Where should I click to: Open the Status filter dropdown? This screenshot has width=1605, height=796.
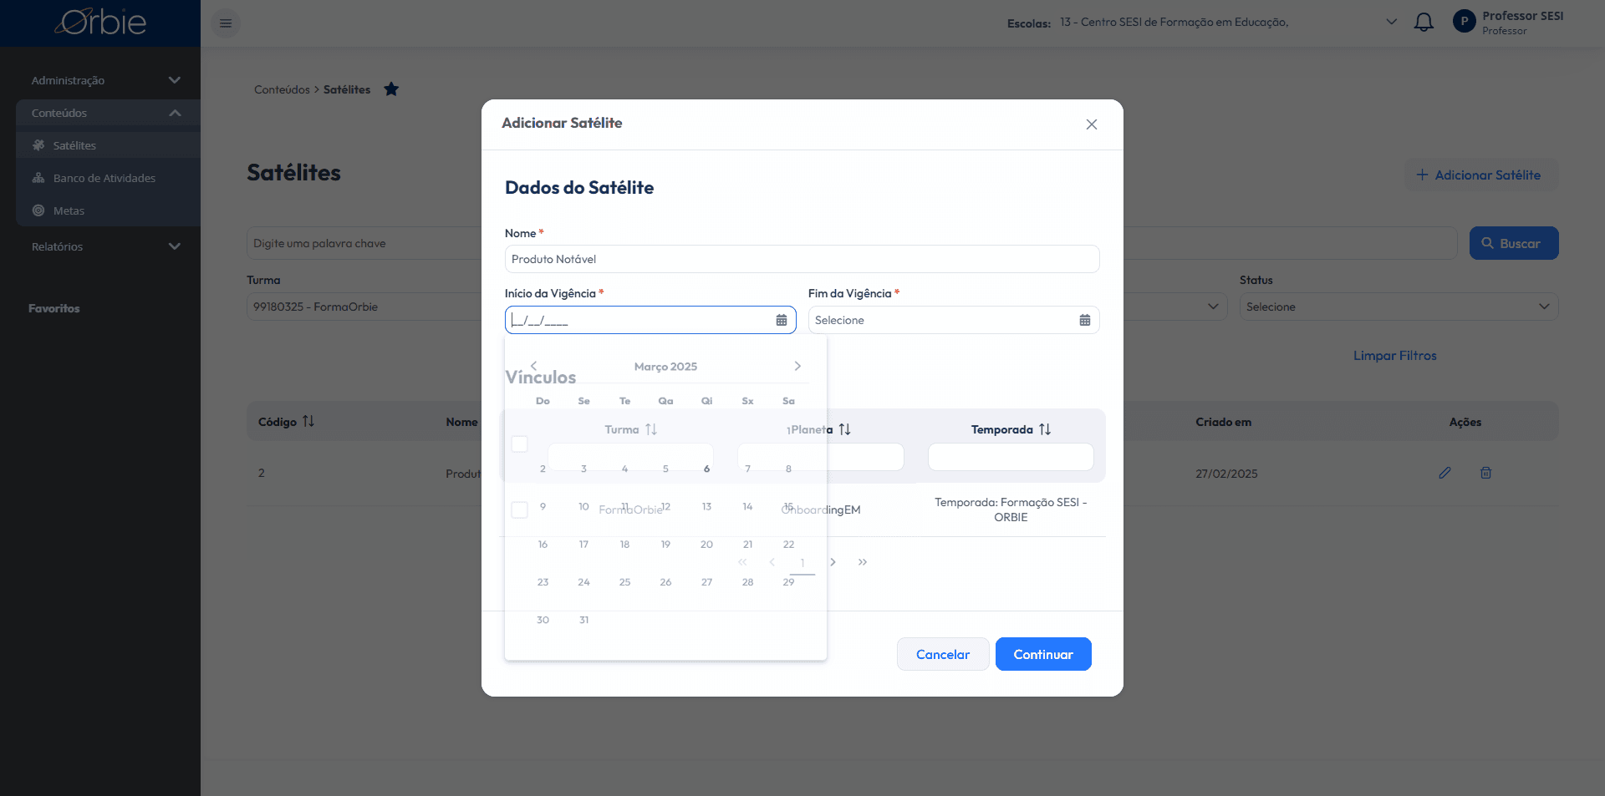[1399, 307]
